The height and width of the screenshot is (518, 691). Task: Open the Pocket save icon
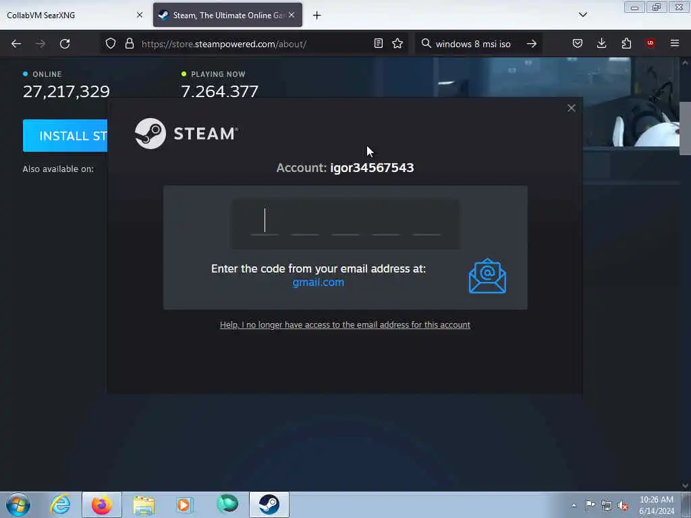click(x=578, y=43)
